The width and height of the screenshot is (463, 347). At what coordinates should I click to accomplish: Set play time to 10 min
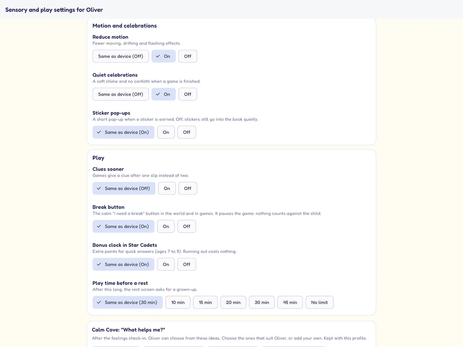point(178,302)
